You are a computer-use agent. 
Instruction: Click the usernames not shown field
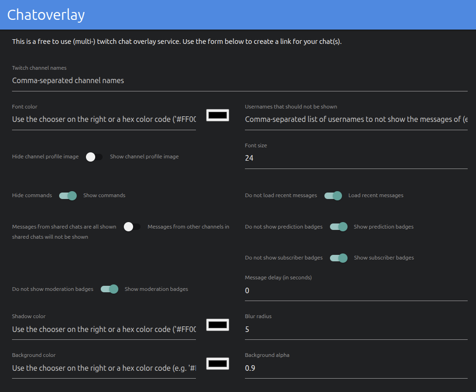click(356, 119)
